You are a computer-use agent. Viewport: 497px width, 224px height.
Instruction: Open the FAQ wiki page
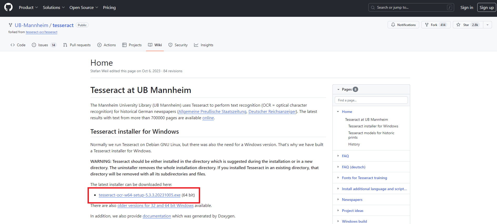click(x=345, y=156)
